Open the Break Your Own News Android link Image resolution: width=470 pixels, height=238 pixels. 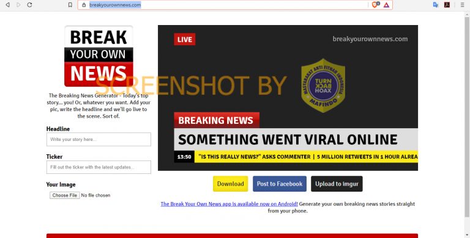click(229, 204)
